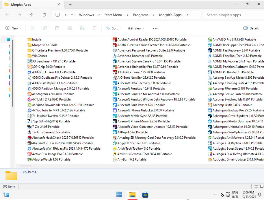
Task: Click the Windows breadcrumb segment
Action: (86, 15)
